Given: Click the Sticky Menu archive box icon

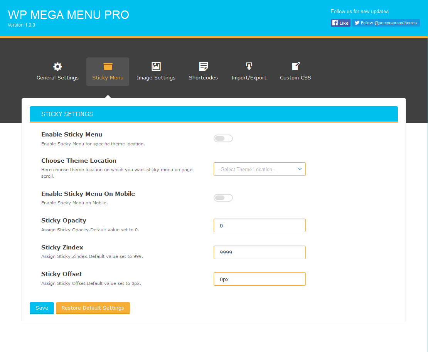Looking at the screenshot, I should click(x=108, y=66).
